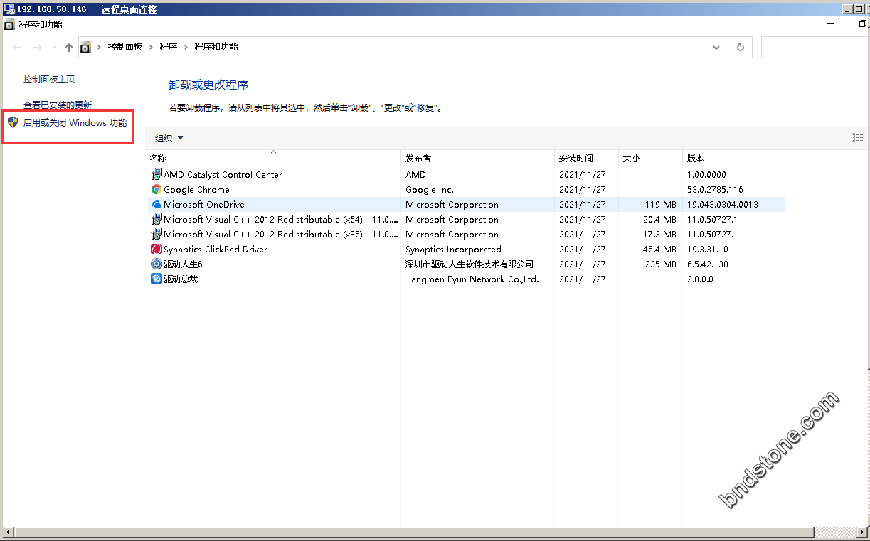Expand the chevron before 控制面板 breadcrumb
Screen dimensions: 870x541
100,47
